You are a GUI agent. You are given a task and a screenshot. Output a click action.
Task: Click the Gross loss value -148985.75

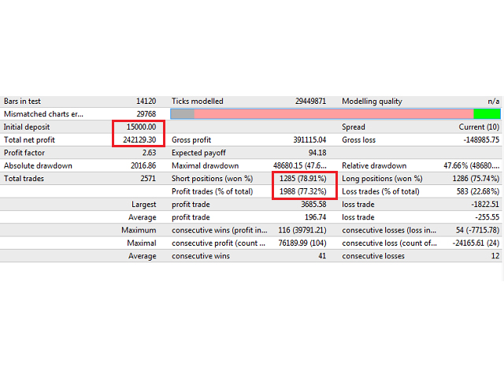[x=476, y=139]
